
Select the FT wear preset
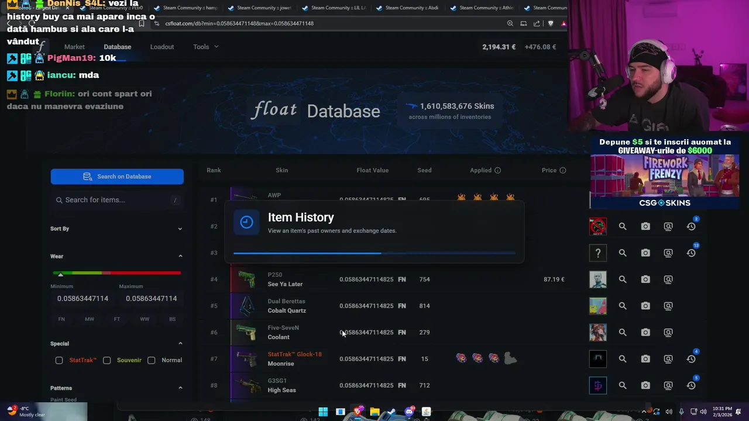tap(117, 319)
